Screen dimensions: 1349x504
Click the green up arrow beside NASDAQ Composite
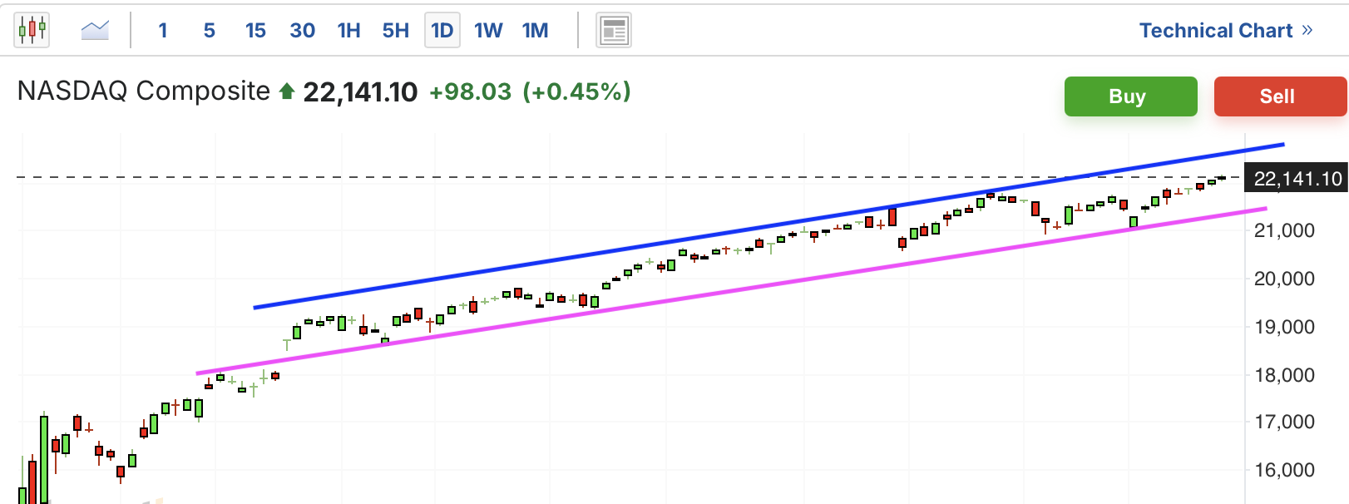click(287, 91)
